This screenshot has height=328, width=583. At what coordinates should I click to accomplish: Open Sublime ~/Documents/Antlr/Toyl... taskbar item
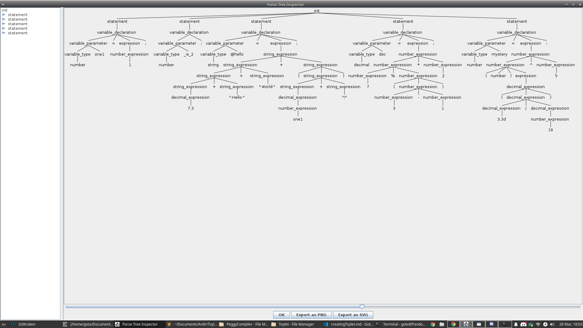[192, 324]
